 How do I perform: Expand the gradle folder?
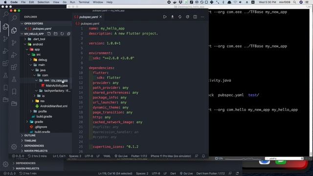point(27,122)
